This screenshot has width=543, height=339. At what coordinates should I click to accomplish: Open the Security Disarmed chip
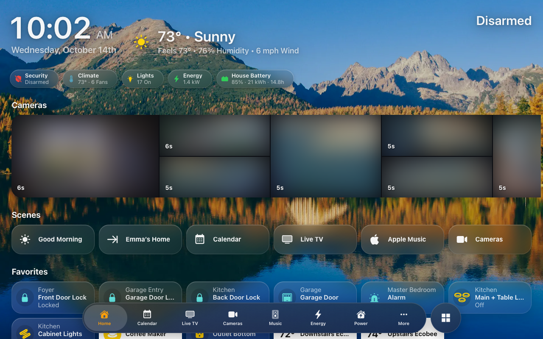pos(34,79)
